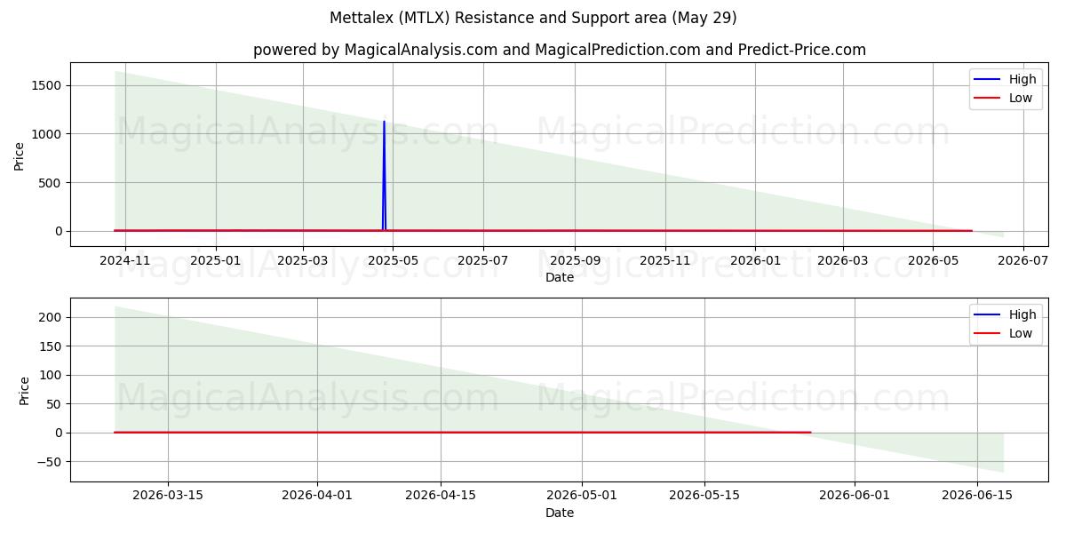Click the '50' y-axis label in the bottom chart
1066x533 pixels.
[x=54, y=404]
